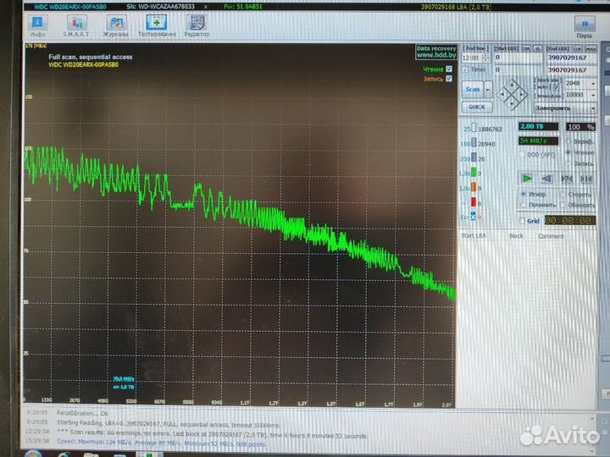Viewport: 610px width, 457px height.
Task: Click the Start LBA input field
Action: (513, 58)
